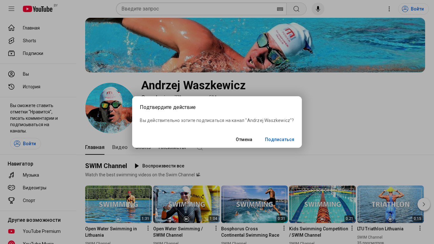Open Спорт trophy icon

click(x=11, y=200)
